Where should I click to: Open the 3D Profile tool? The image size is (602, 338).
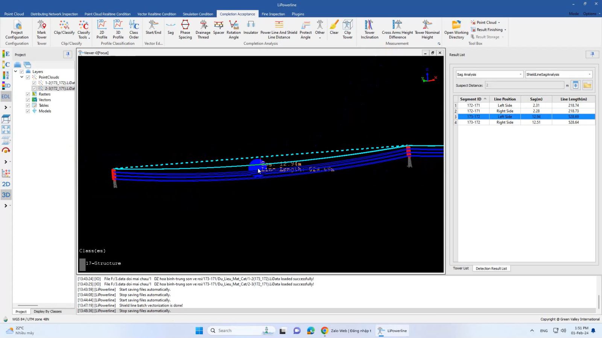118,30
